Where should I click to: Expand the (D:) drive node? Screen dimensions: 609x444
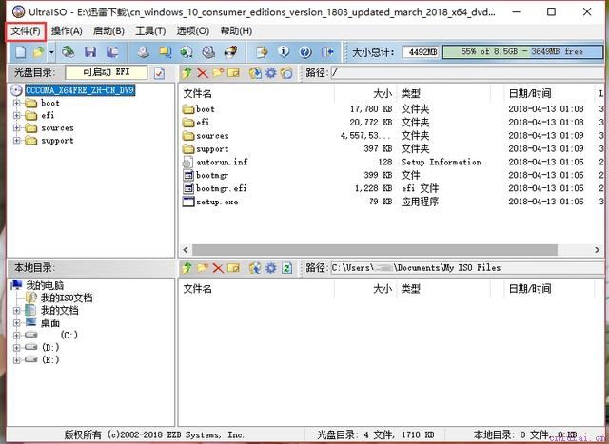click(x=17, y=348)
